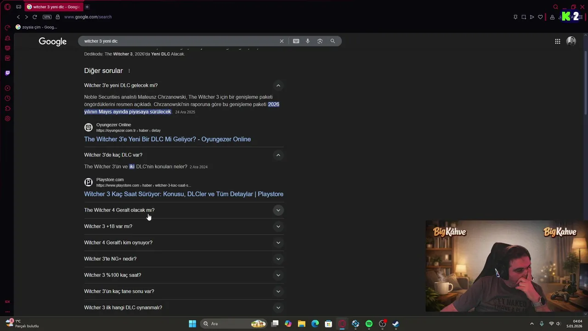Open a new tab with plus button
The height and width of the screenshot is (331, 588).
(x=87, y=7)
